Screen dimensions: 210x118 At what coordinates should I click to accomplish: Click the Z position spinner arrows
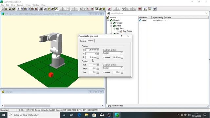[x=98, y=57]
